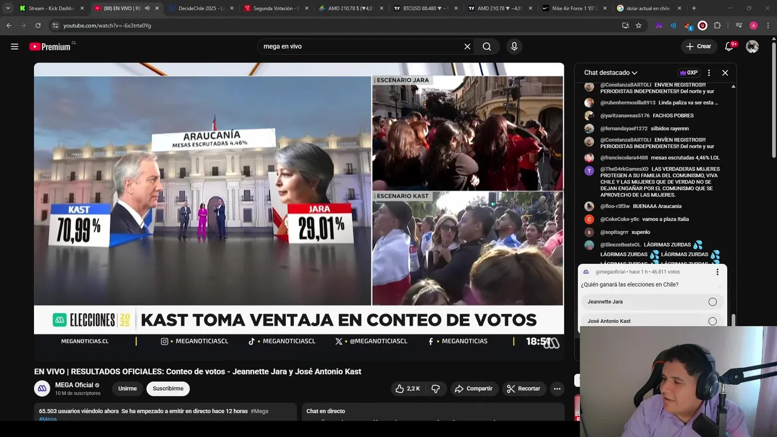This screenshot has width=777, height=437.
Task: Switch to the dolar actual en chile tab
Action: (650, 8)
